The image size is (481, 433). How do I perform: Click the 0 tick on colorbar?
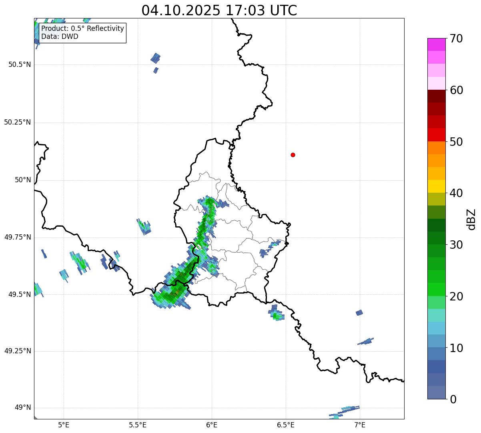click(453, 399)
